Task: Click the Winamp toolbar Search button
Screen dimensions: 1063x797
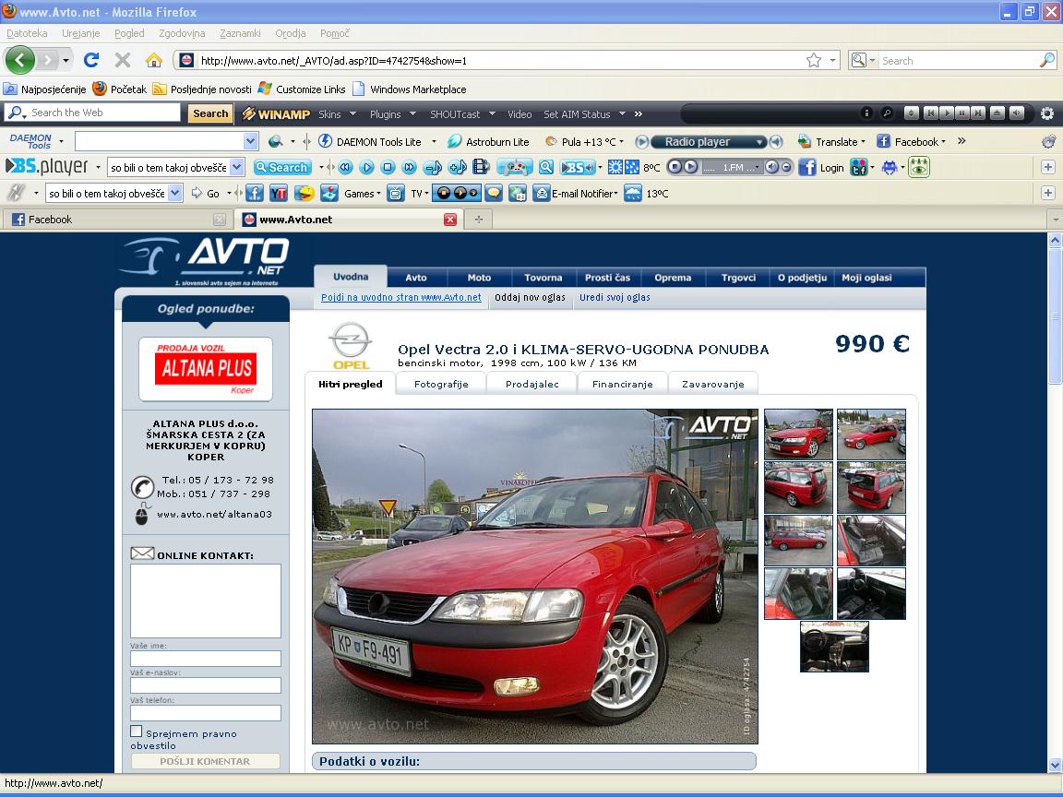Action: pos(210,113)
